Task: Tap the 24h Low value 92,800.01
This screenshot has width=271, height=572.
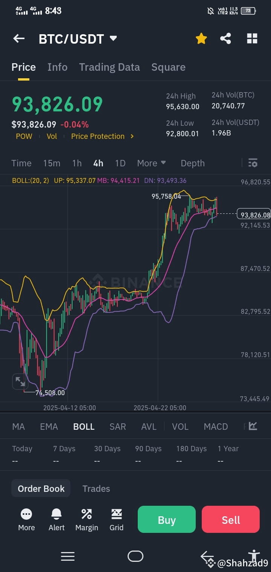Action: (182, 133)
